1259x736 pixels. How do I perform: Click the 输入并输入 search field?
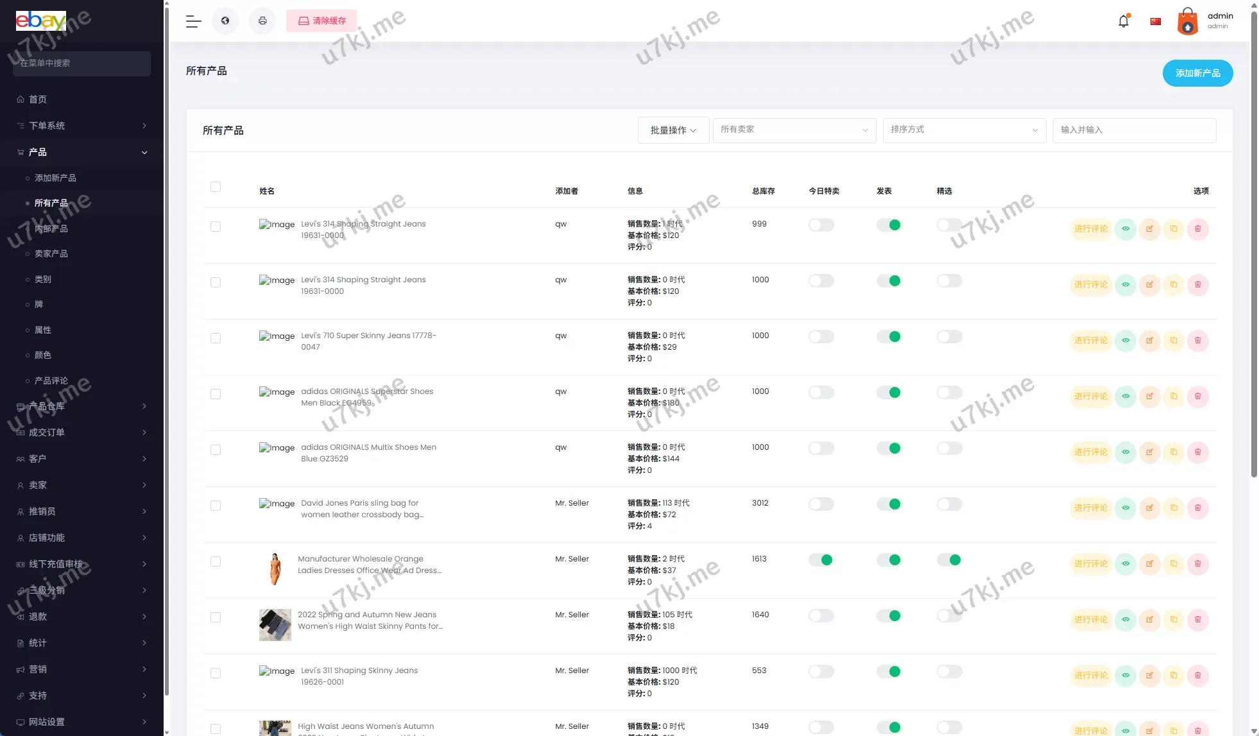pos(1134,130)
